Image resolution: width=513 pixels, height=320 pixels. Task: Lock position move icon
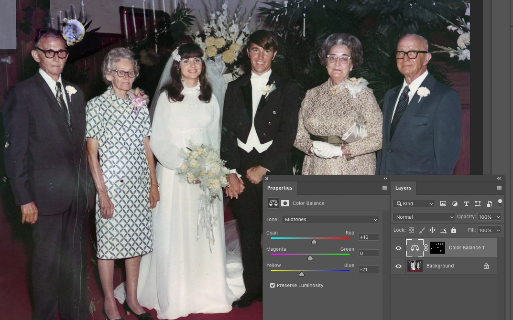(432, 230)
